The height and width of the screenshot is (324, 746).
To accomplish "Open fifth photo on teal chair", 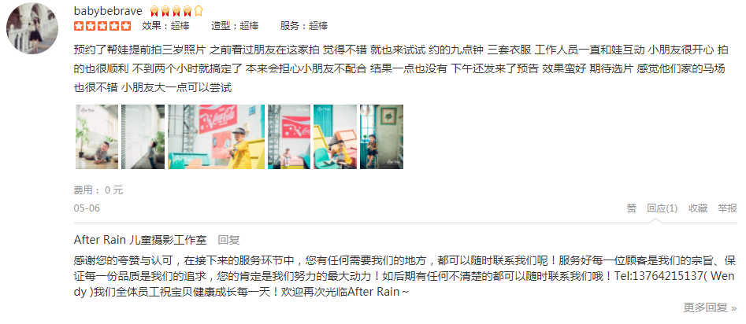I will pos(335,137).
